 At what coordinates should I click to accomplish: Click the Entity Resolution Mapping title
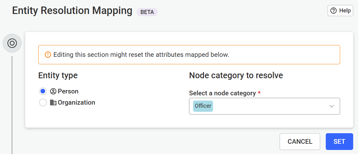pyautogui.click(x=72, y=11)
